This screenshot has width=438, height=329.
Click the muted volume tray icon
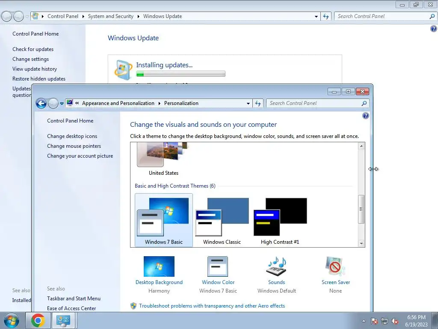[395, 321]
